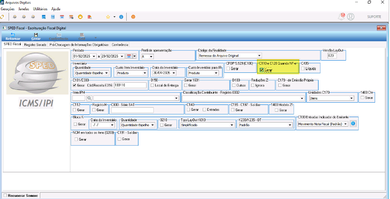Open the blue info icon in the main toolbar
The height and width of the screenshot is (199, 390).
[121, 17]
